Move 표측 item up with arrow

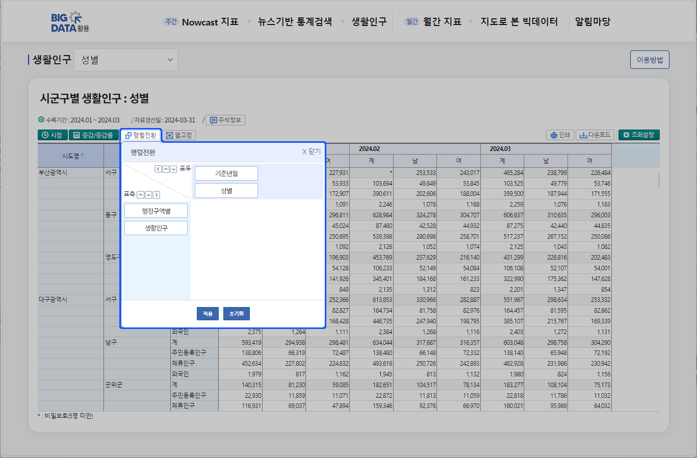141,195
